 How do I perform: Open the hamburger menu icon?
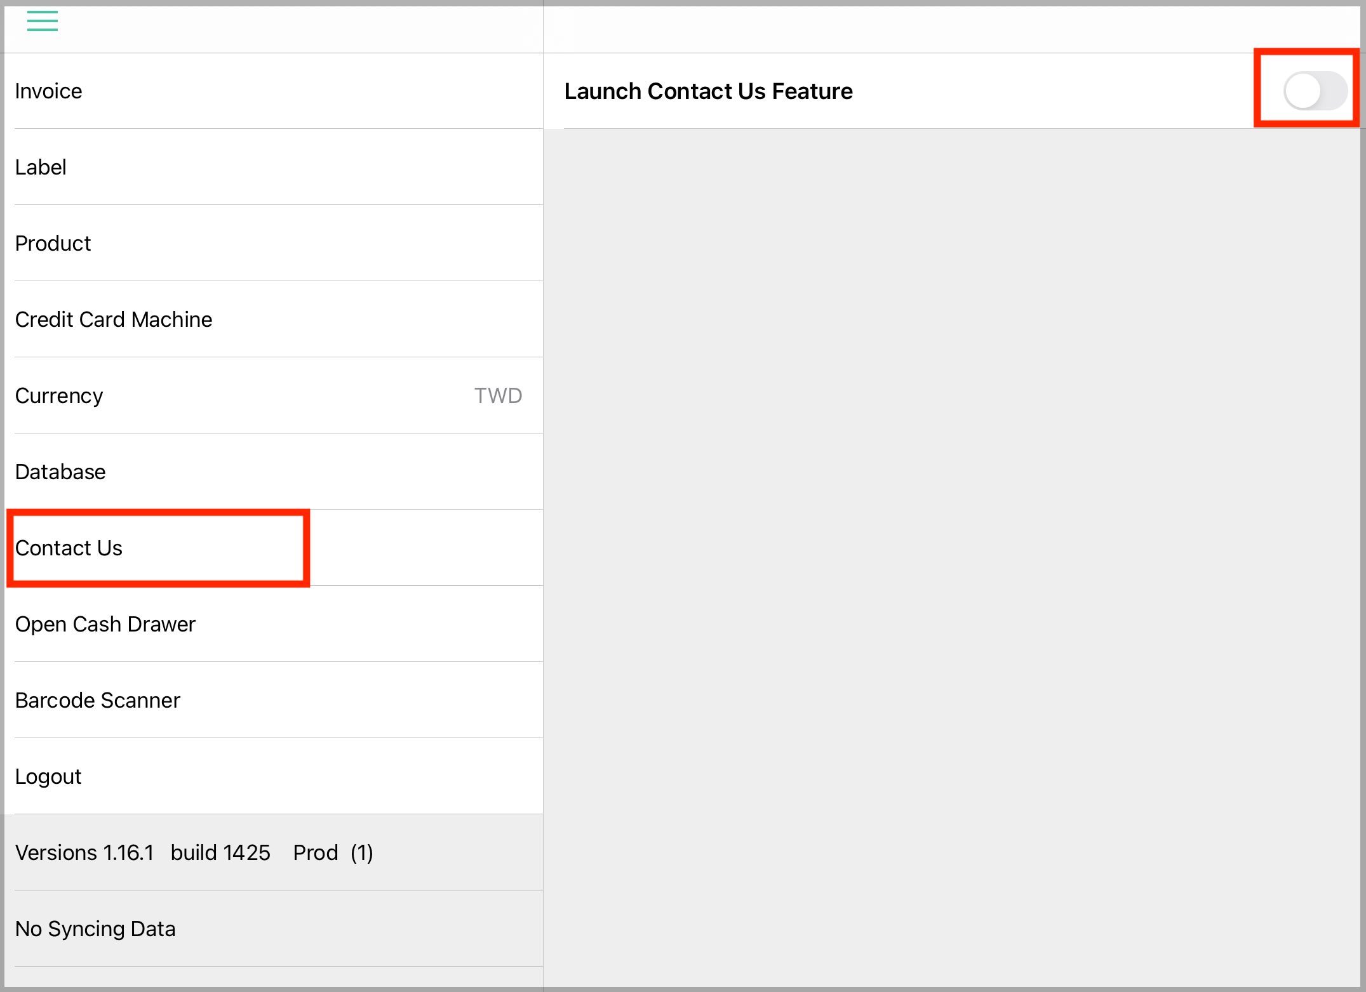click(x=43, y=22)
